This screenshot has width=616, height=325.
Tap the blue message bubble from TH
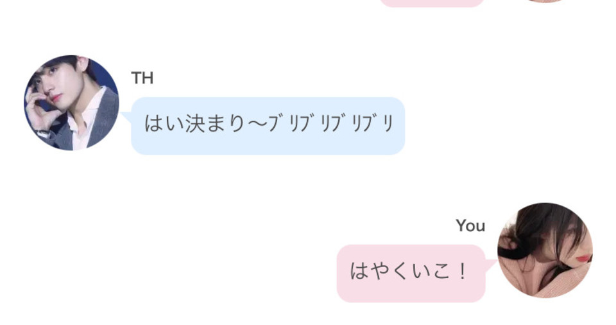point(268,125)
